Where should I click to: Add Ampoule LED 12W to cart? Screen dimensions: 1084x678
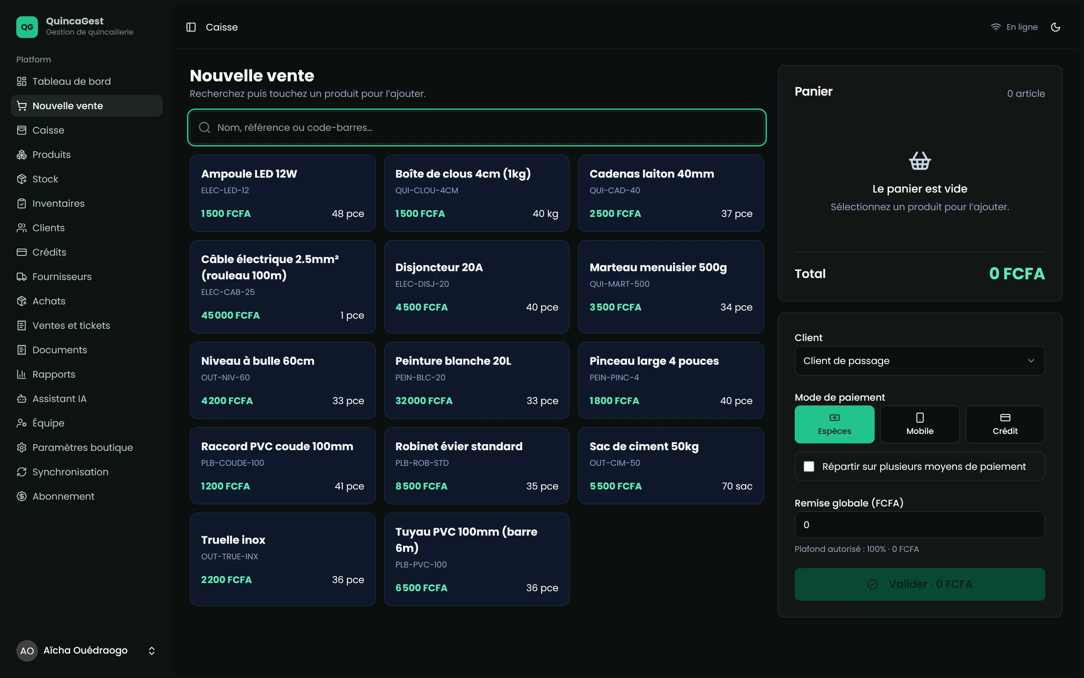283,193
